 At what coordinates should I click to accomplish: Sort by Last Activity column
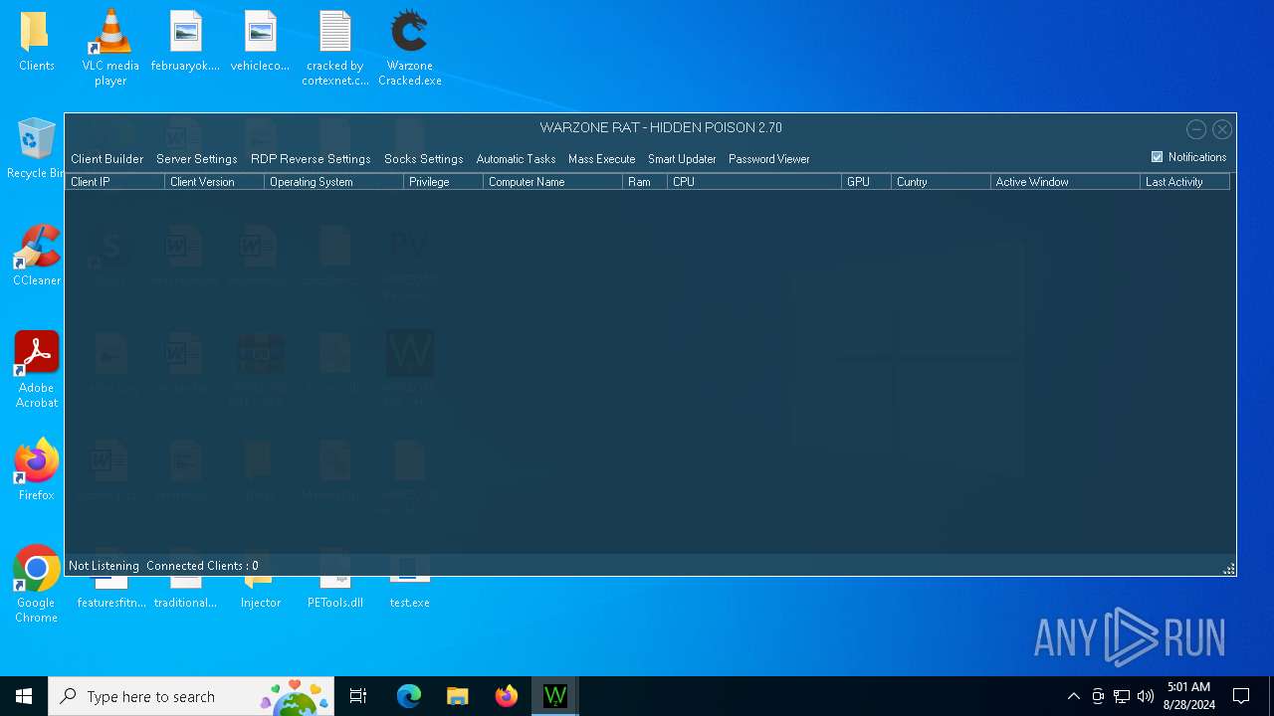pos(1185,182)
